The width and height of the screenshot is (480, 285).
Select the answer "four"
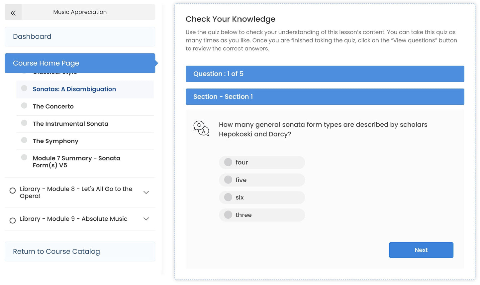tap(228, 162)
